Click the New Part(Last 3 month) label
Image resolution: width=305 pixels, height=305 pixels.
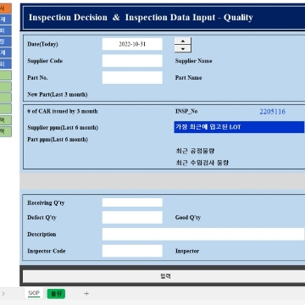click(x=58, y=95)
